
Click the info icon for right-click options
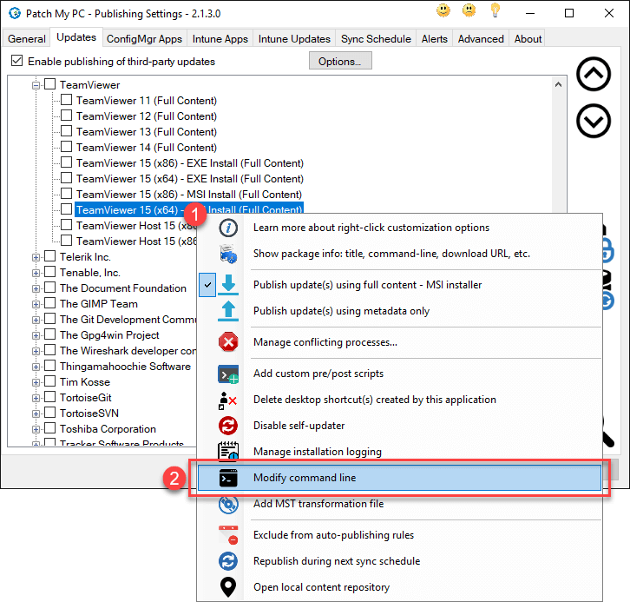228,228
